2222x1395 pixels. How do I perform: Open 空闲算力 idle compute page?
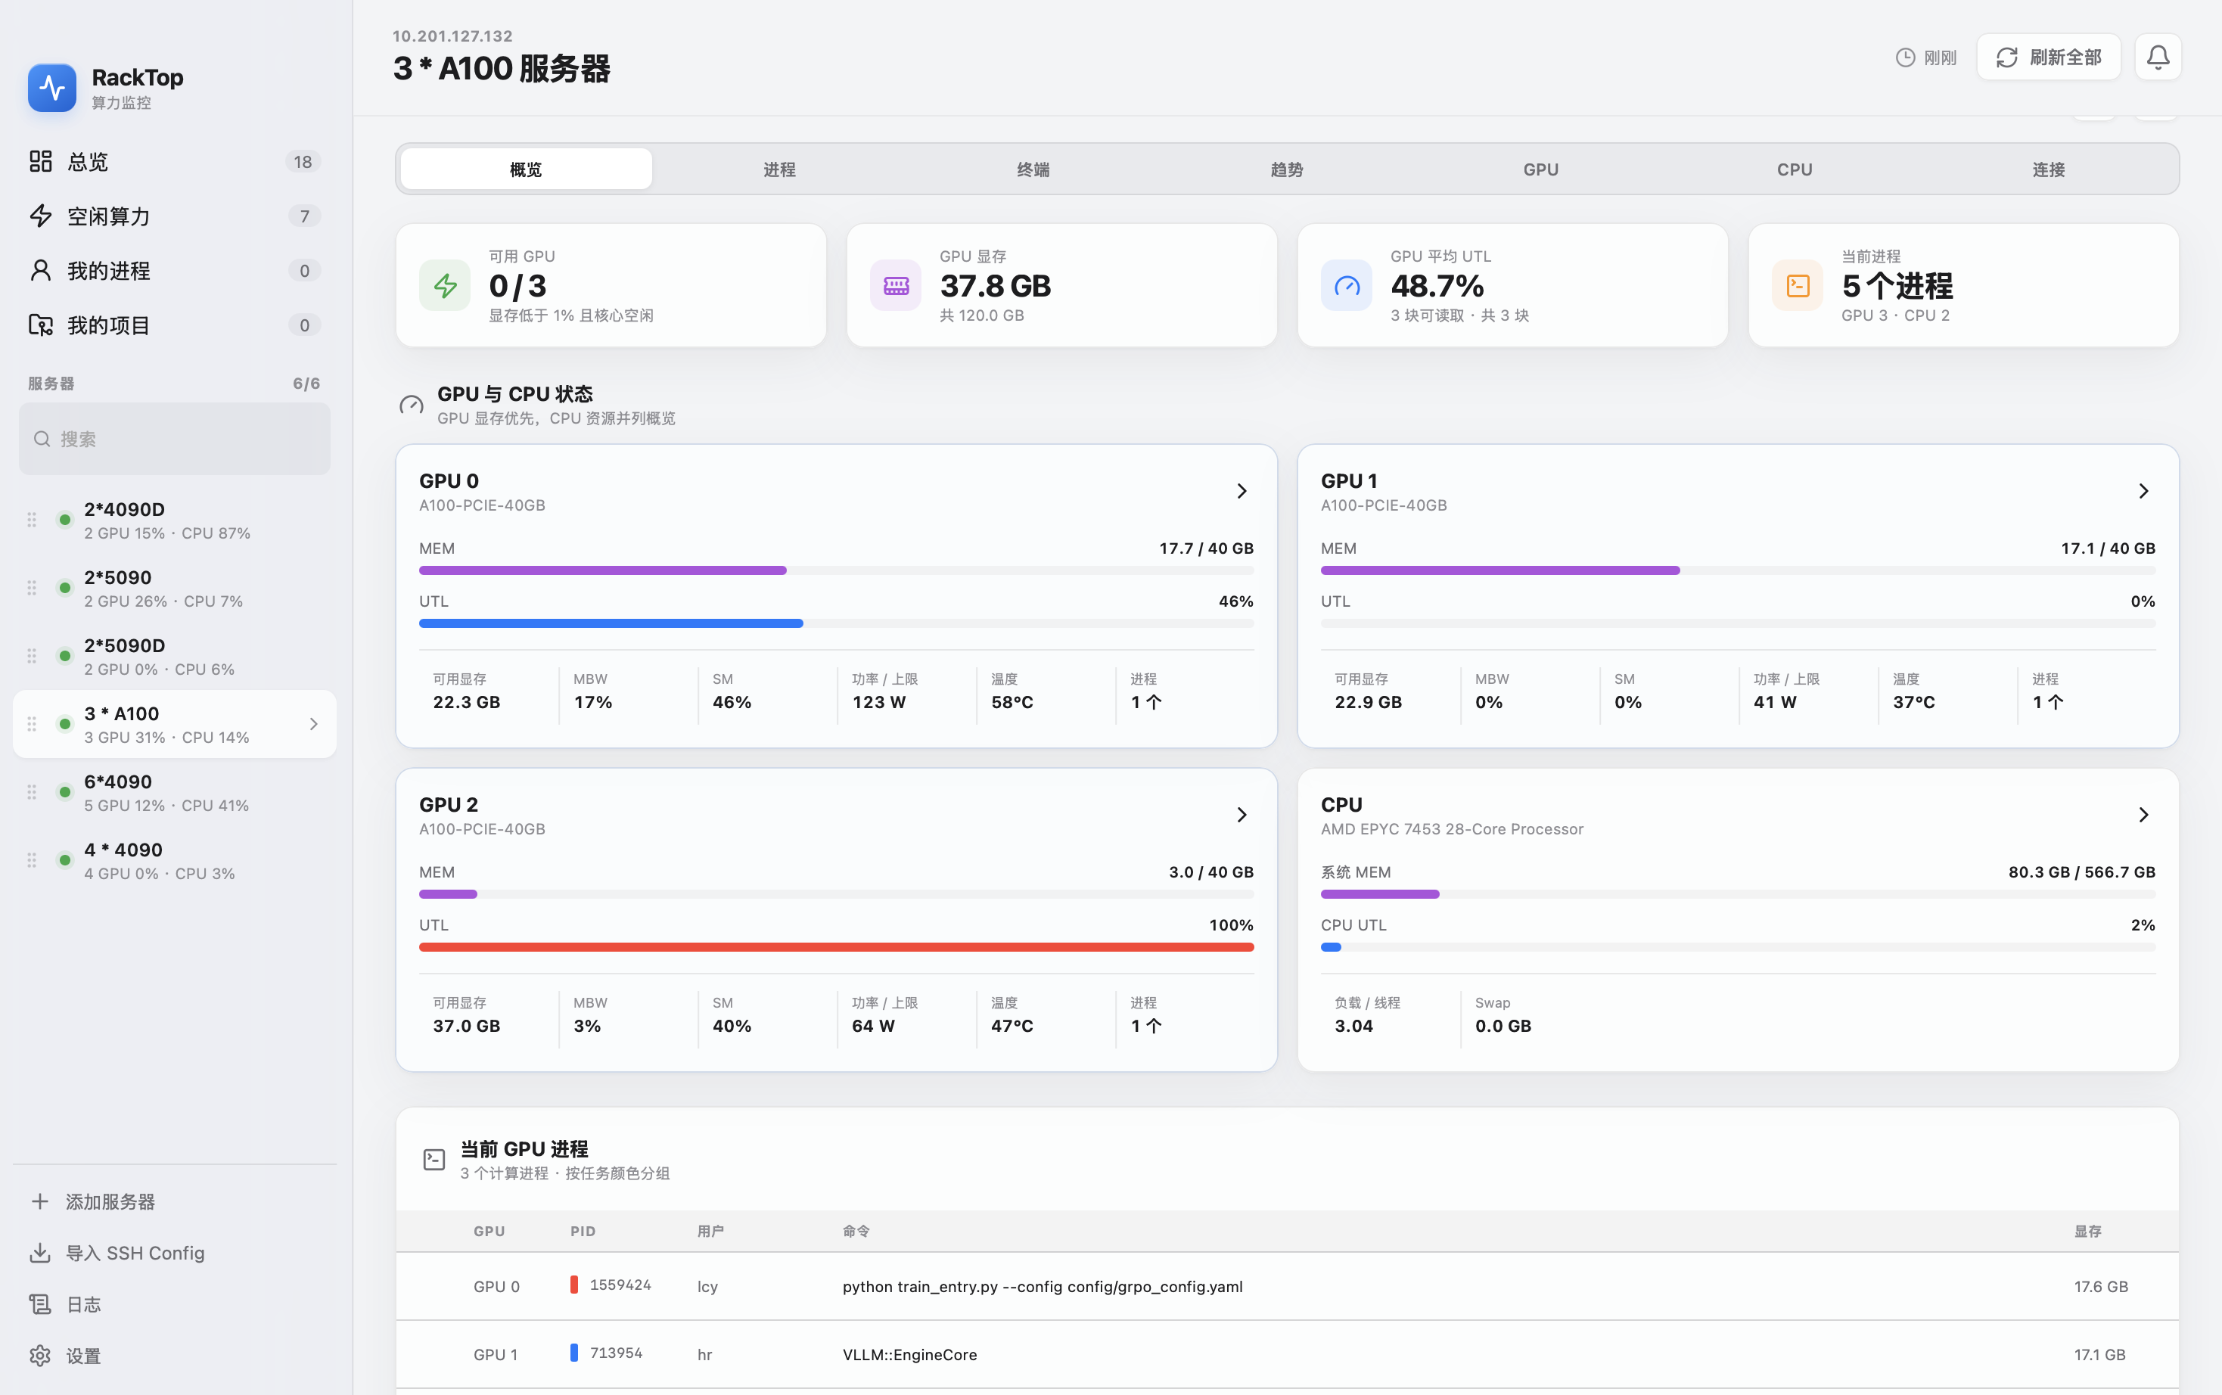pyautogui.click(x=174, y=216)
